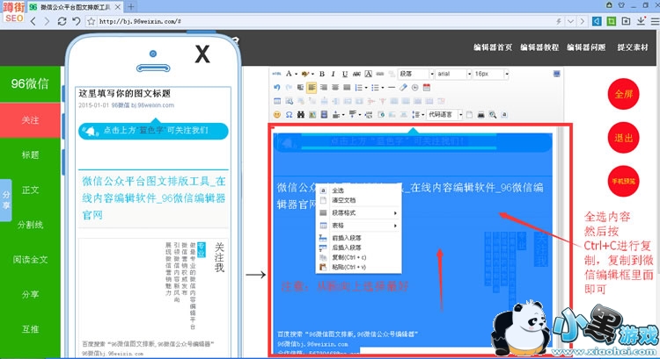Expand the unordered list style dropdown

(x=382, y=88)
